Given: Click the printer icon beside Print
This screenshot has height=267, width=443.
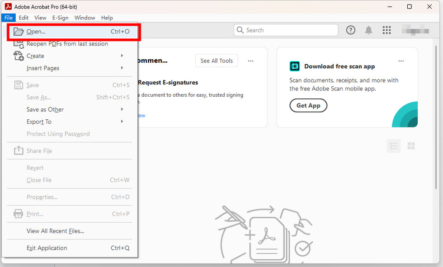Looking at the screenshot, I should pyautogui.click(x=19, y=214).
